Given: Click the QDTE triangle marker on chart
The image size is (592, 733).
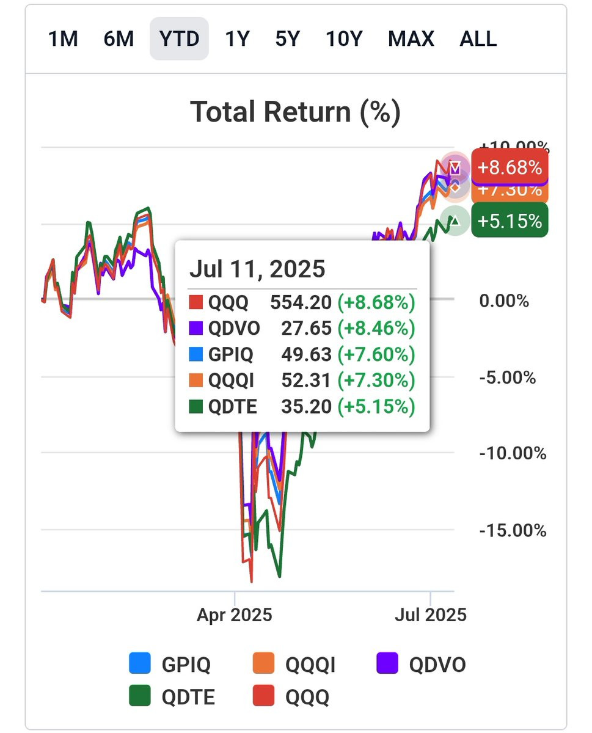Looking at the screenshot, I should 454,220.
